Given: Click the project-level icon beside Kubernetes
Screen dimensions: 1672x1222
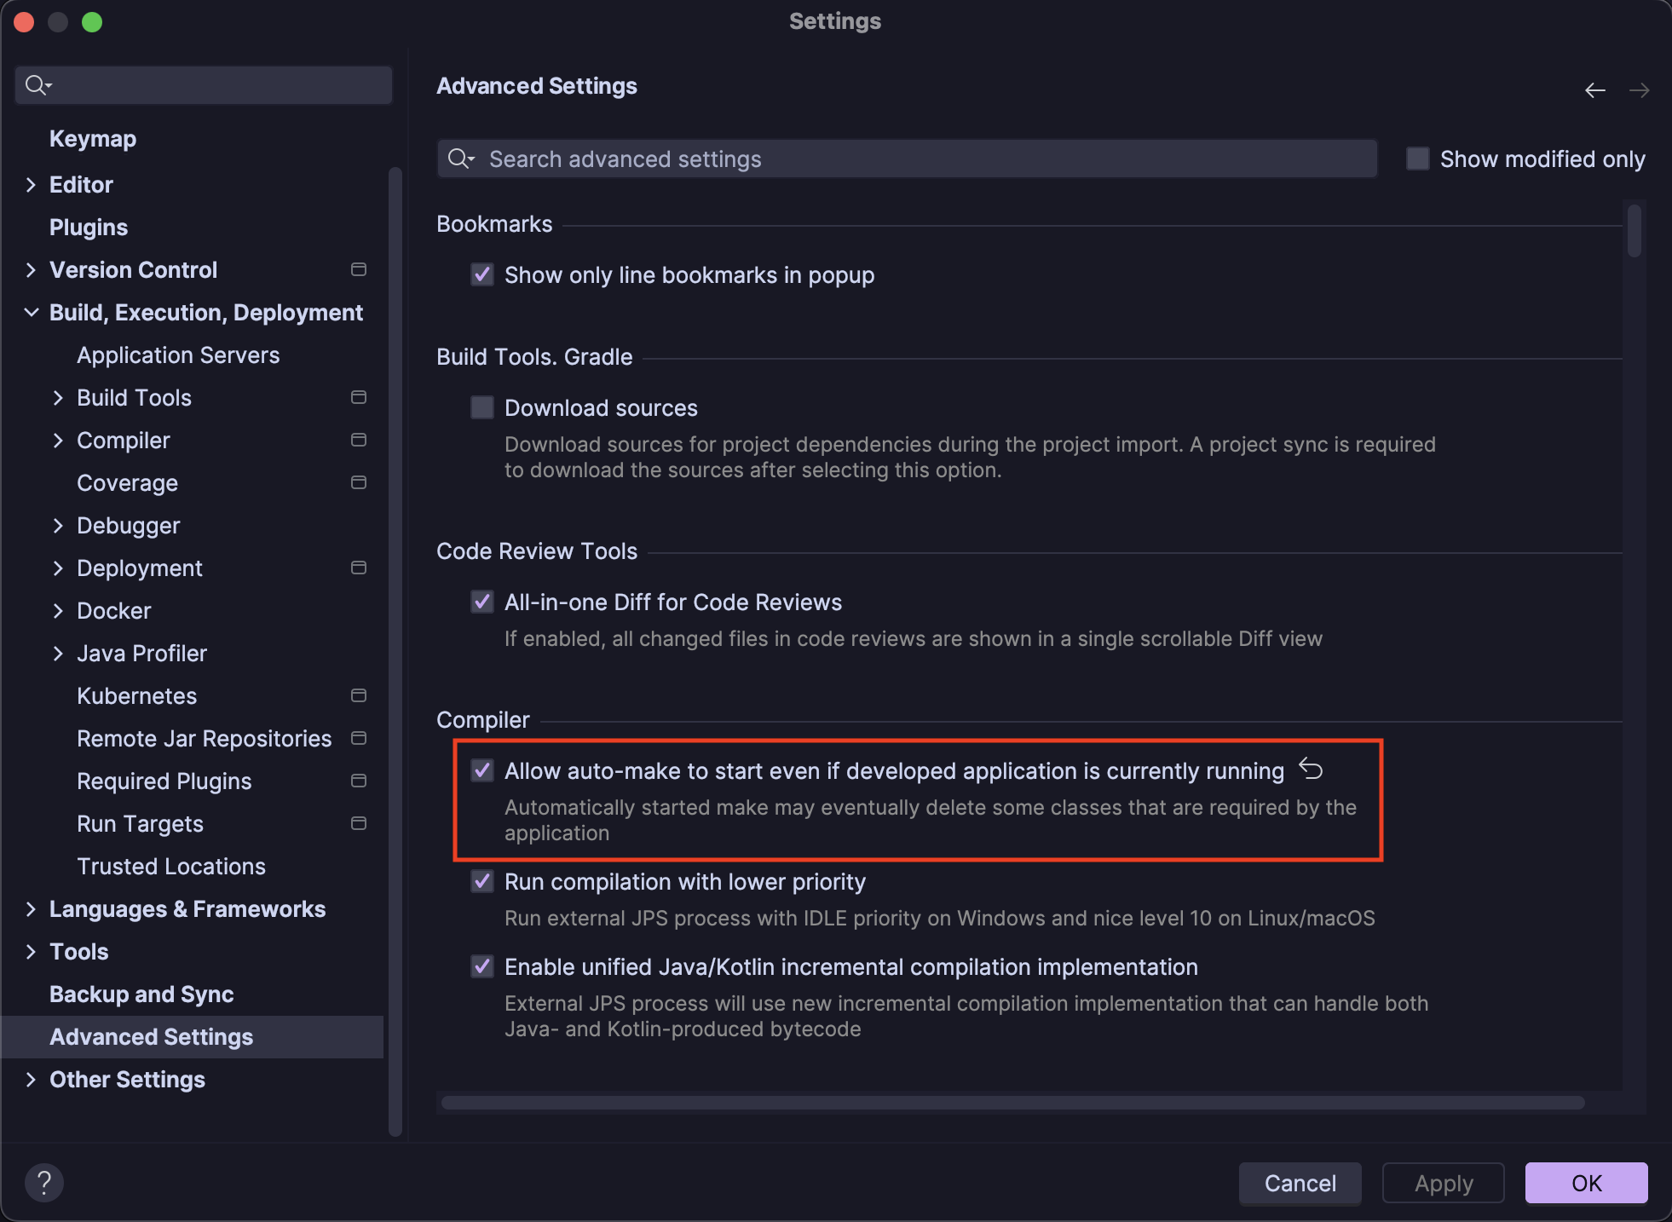Looking at the screenshot, I should click(359, 695).
